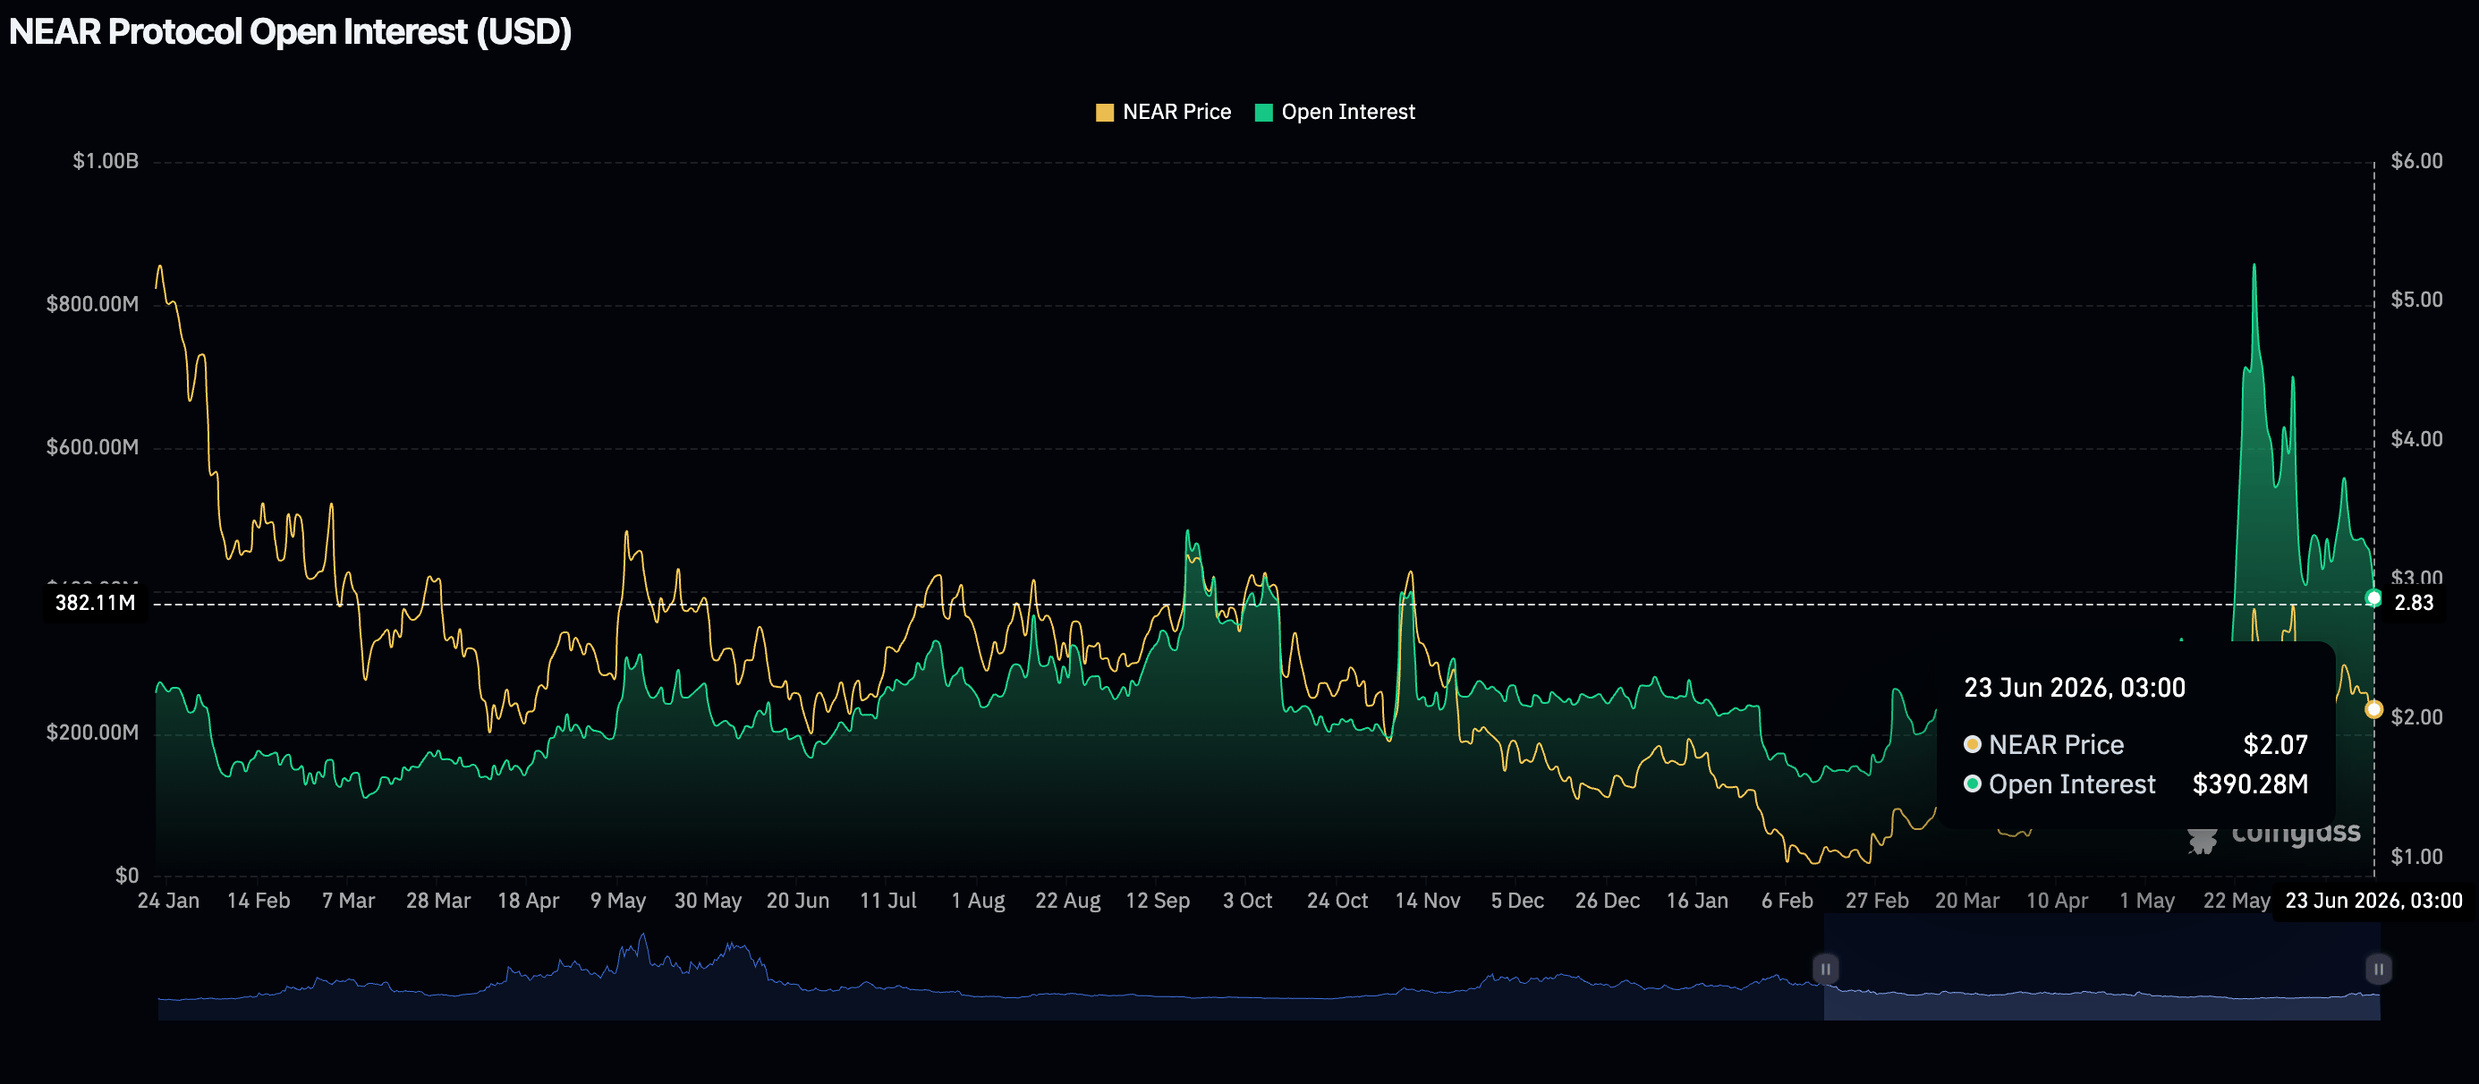The image size is (2479, 1084).
Task: Toggle the NEAR Price series legend label
Action: 1176,113
